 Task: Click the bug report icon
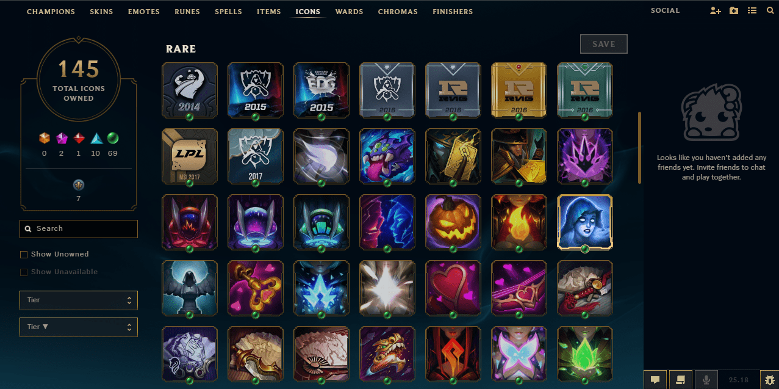(769, 379)
